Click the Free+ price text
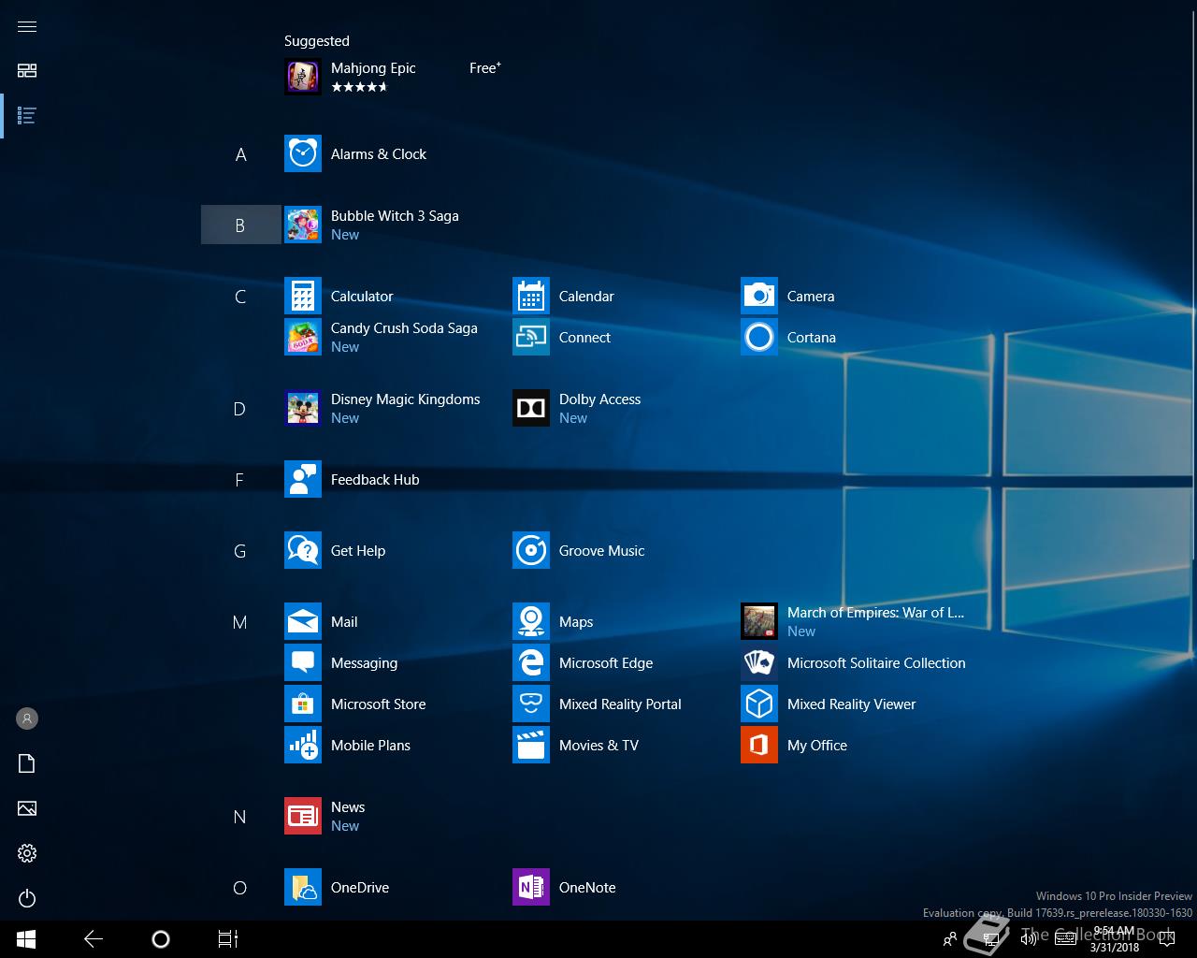1197x958 pixels. 485,67
